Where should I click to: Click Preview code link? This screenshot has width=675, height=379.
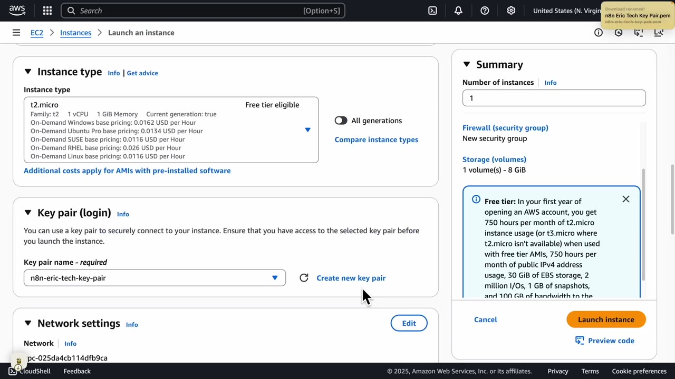[x=611, y=341]
